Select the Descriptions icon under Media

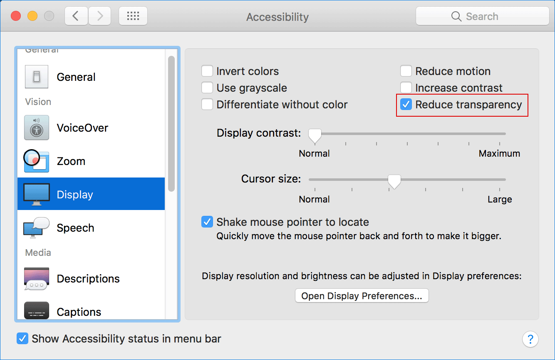pyautogui.click(x=36, y=279)
